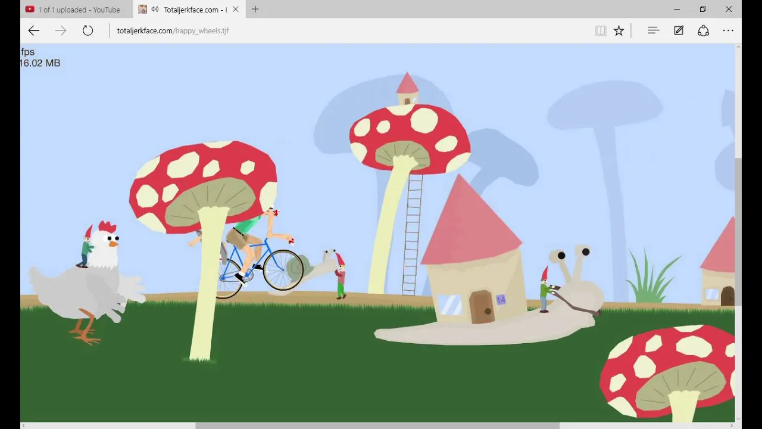Click the forward navigation arrow
The image size is (762, 429).
61,30
